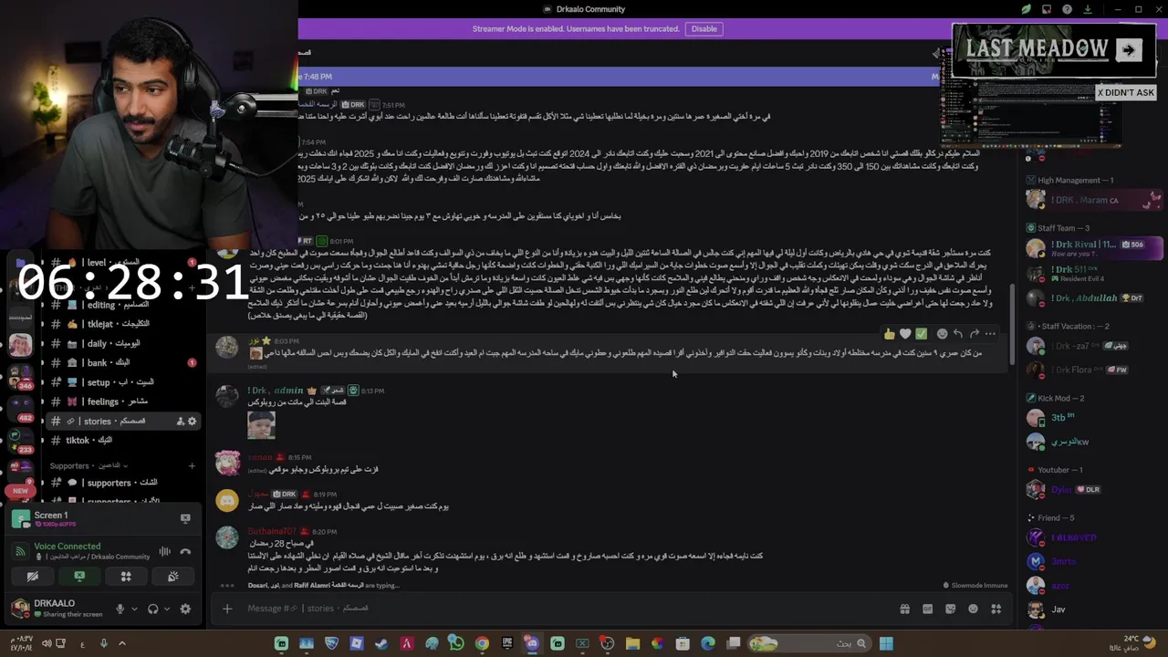Disconnect from voice with the phone icon

click(185, 551)
